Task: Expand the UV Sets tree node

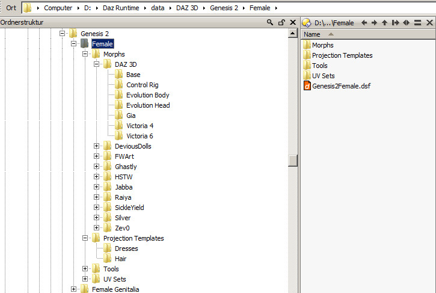Action: click(x=85, y=279)
